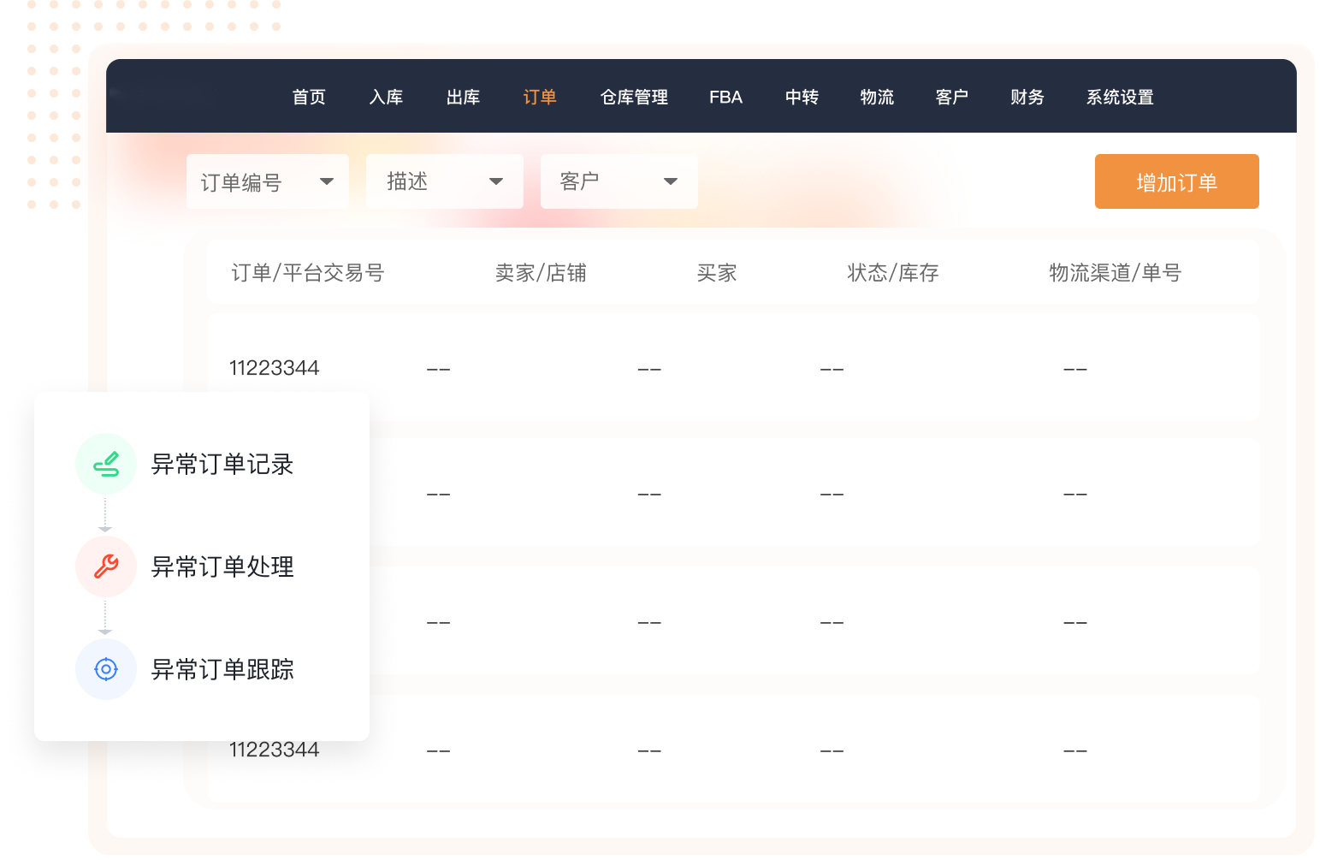The height and width of the screenshot is (860, 1320).
Task: Open the 描述 dropdown filter
Action: coord(444,181)
